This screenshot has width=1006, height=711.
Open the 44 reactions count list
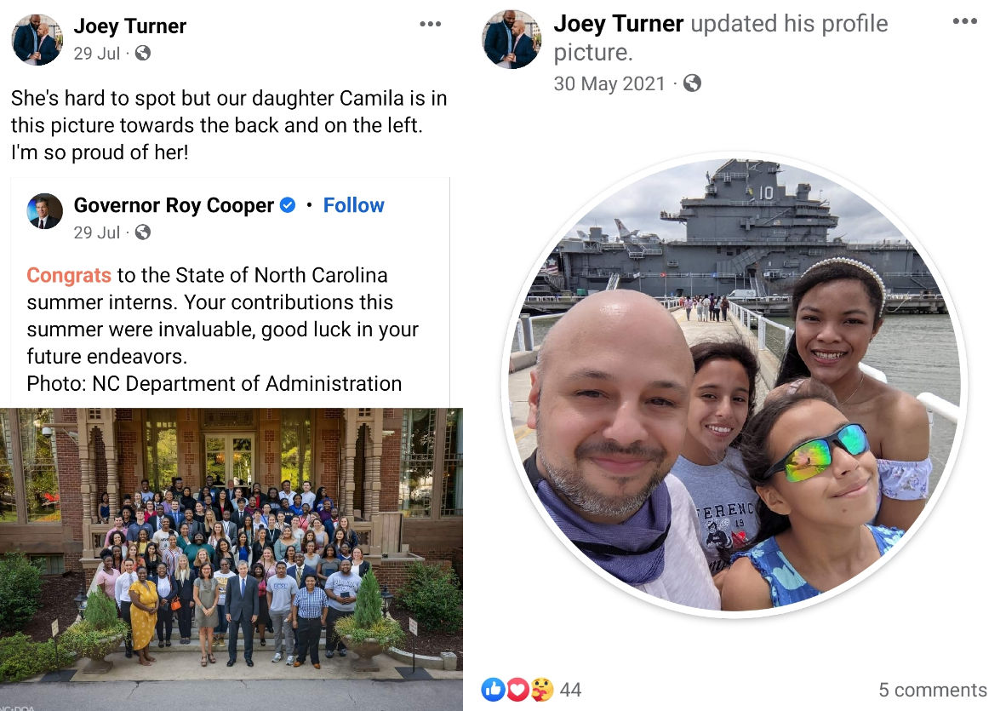click(570, 690)
